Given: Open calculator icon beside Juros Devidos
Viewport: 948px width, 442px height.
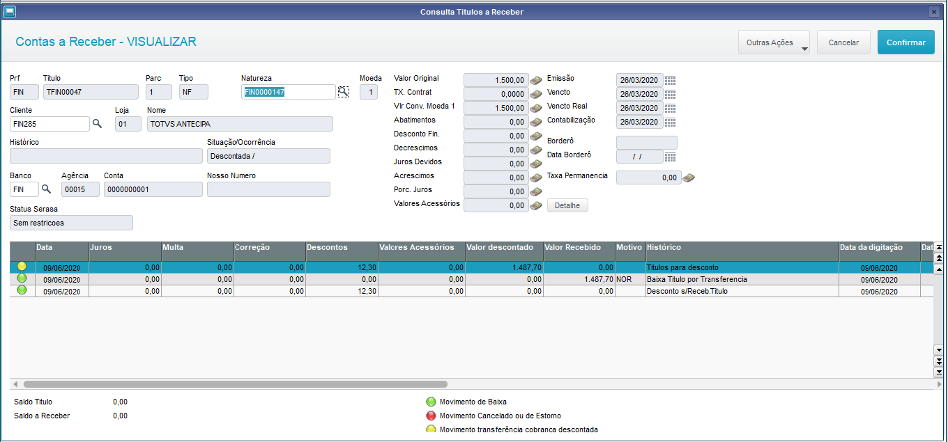Looking at the screenshot, I should coord(536,164).
